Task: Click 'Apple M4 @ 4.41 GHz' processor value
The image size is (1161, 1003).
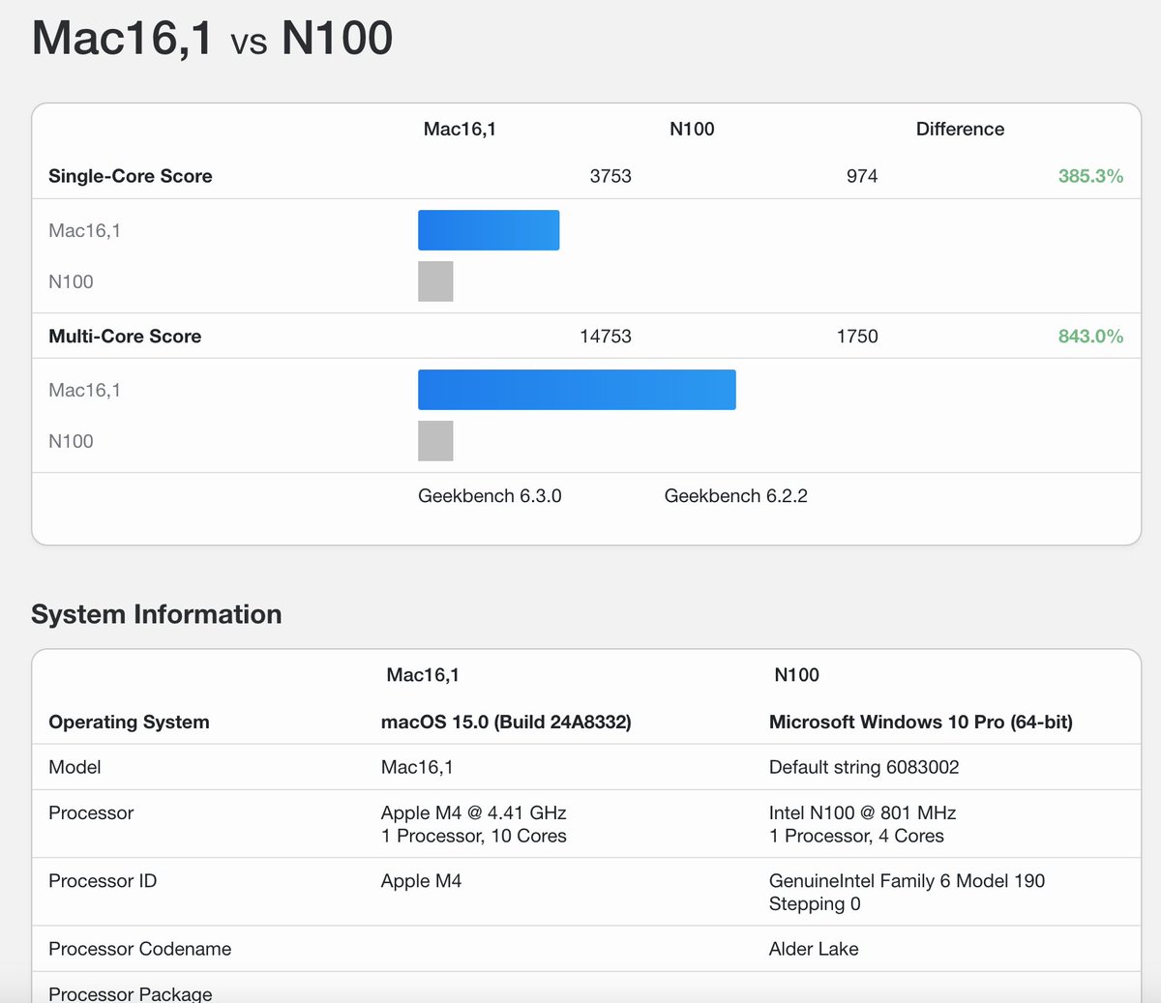Action: tap(474, 812)
